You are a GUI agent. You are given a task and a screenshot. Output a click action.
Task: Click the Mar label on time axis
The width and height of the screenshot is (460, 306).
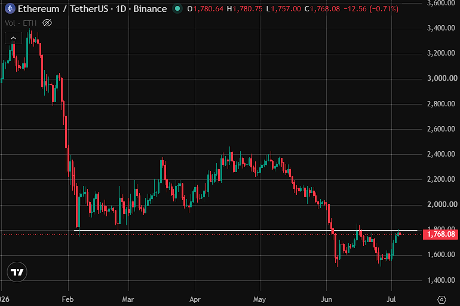(x=128, y=299)
